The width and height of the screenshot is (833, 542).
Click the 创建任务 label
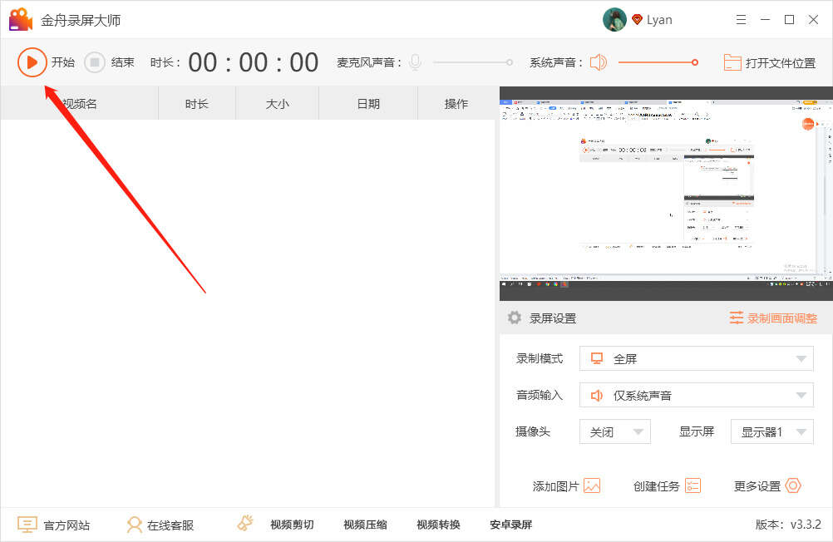coord(657,486)
